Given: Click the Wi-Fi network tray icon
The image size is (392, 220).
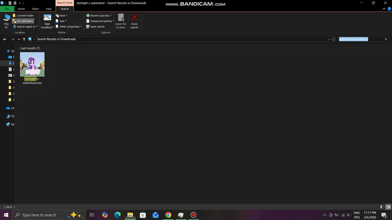Looking at the screenshot, I should 343,215.
